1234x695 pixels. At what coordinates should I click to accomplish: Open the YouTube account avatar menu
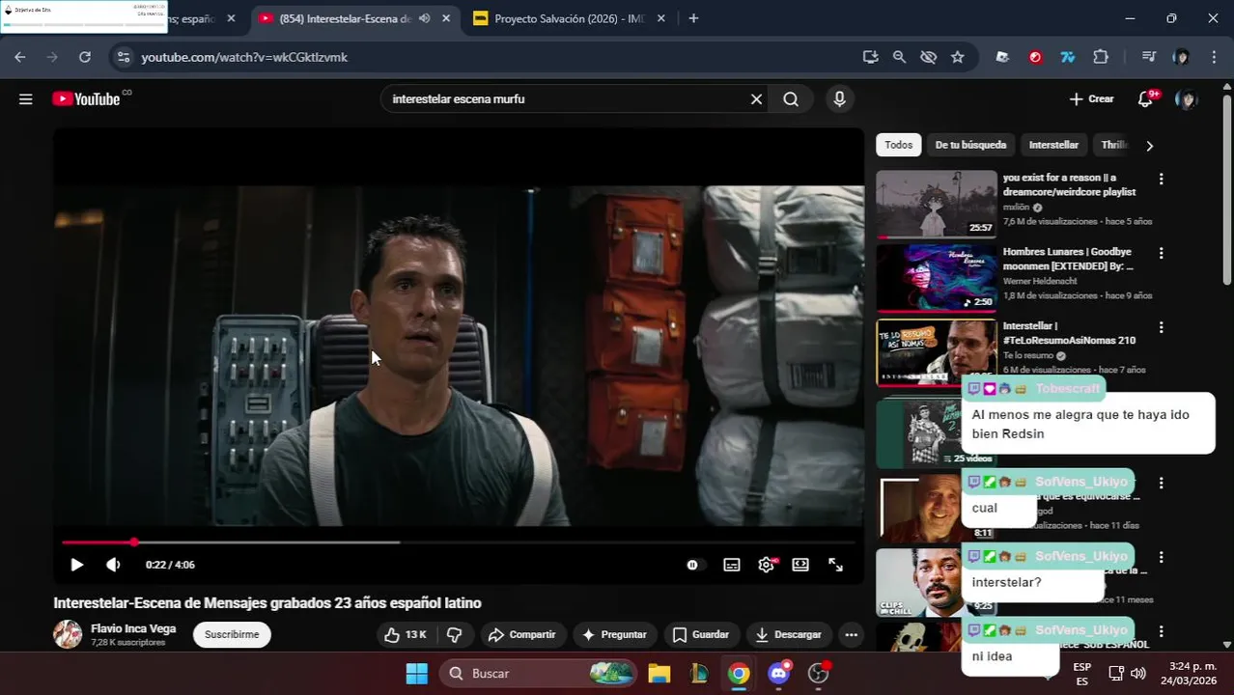tap(1187, 98)
